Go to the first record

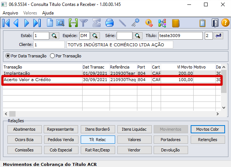pos(6,23)
